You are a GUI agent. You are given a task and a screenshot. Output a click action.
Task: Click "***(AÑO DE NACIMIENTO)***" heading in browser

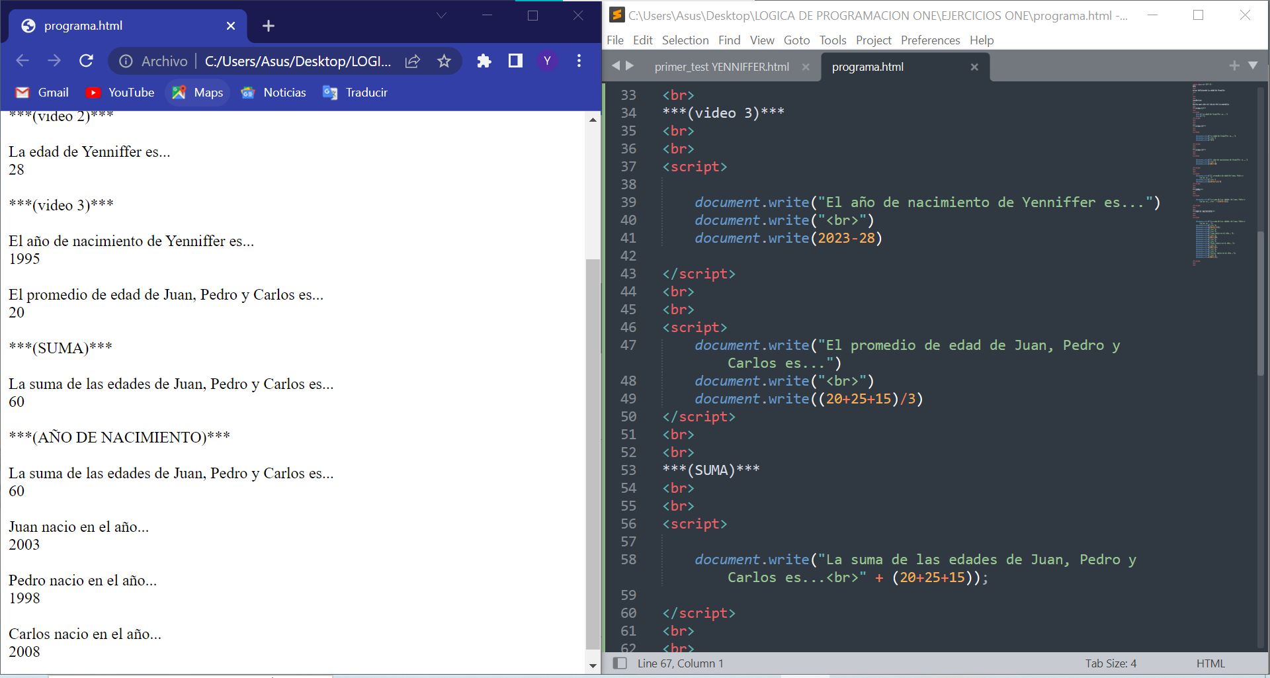[x=120, y=437]
